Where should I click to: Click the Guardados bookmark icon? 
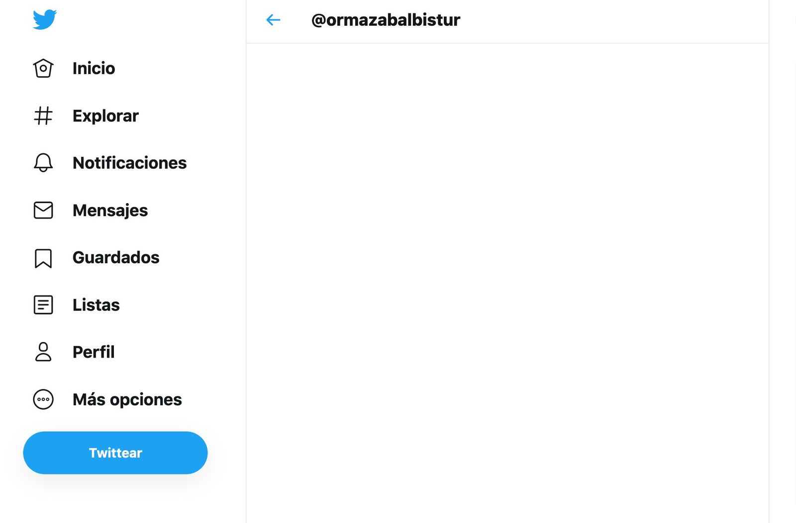pyautogui.click(x=43, y=257)
